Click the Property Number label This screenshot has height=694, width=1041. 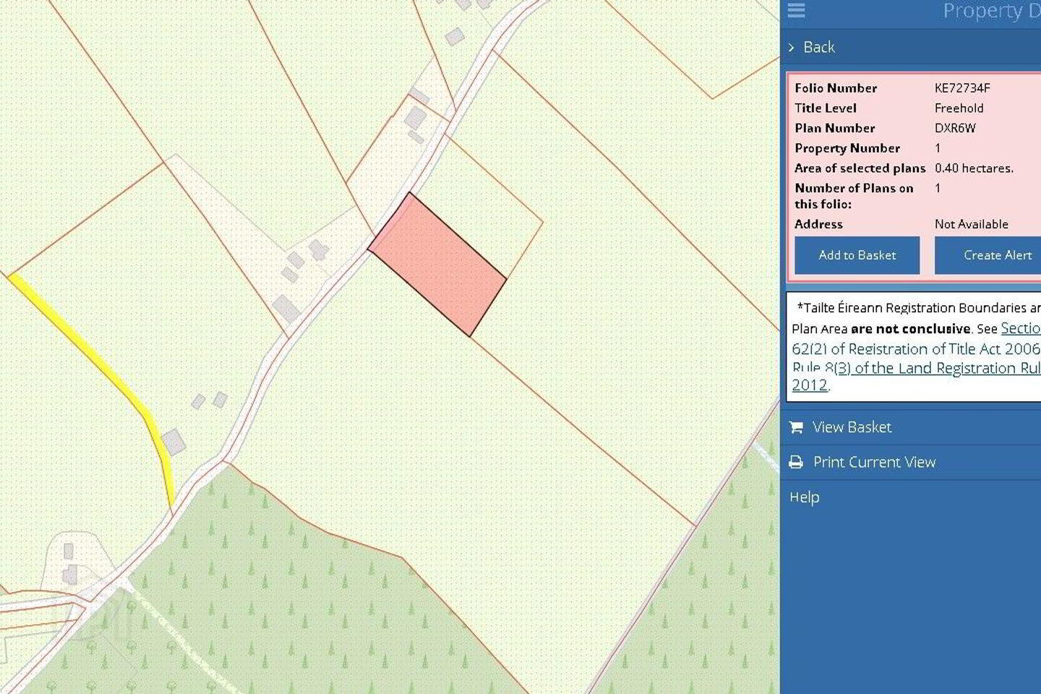pyautogui.click(x=847, y=148)
